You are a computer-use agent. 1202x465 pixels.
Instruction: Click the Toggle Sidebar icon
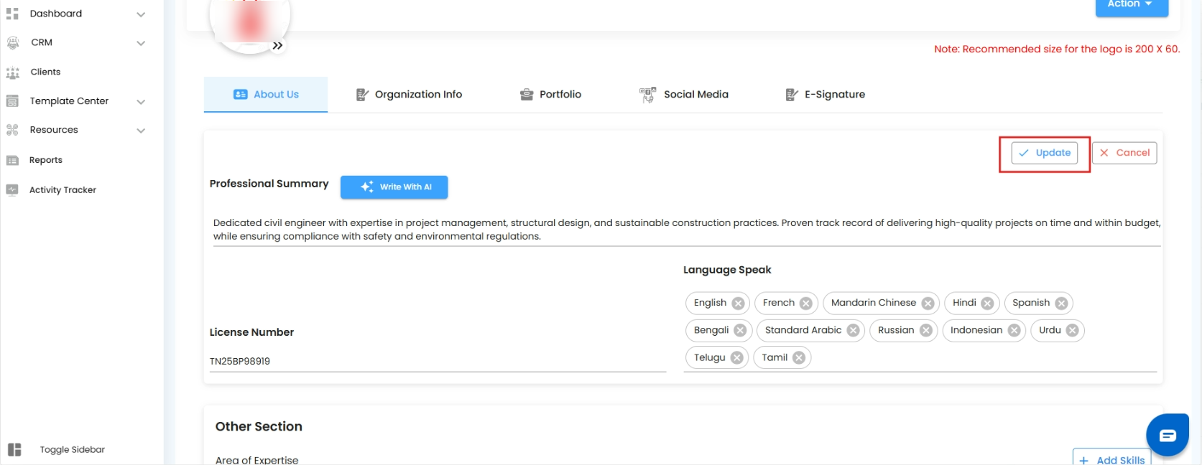tap(14, 450)
